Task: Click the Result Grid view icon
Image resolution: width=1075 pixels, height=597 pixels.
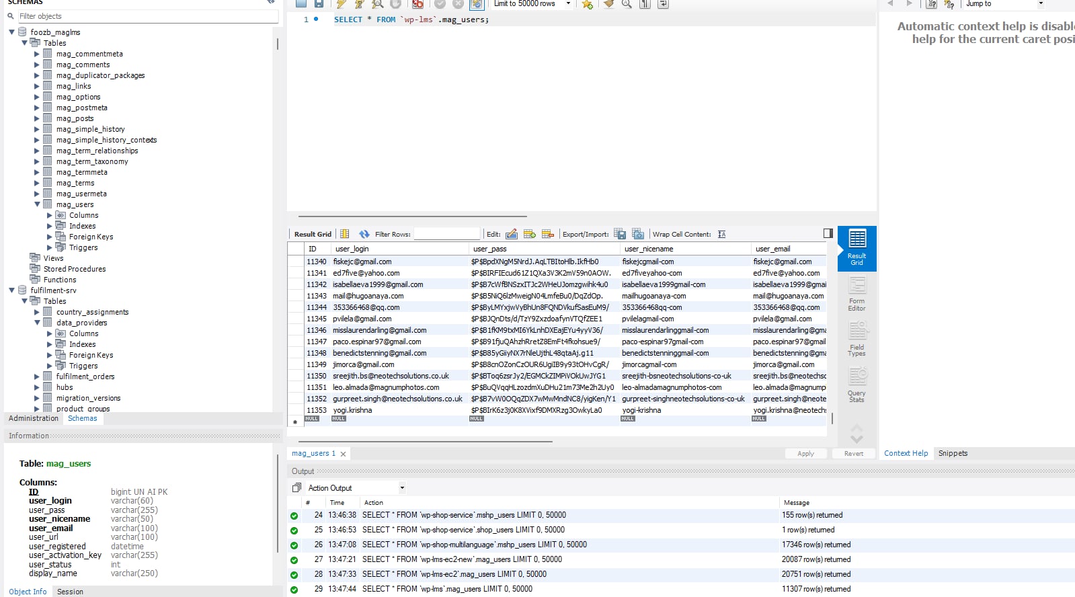Action: click(344, 234)
